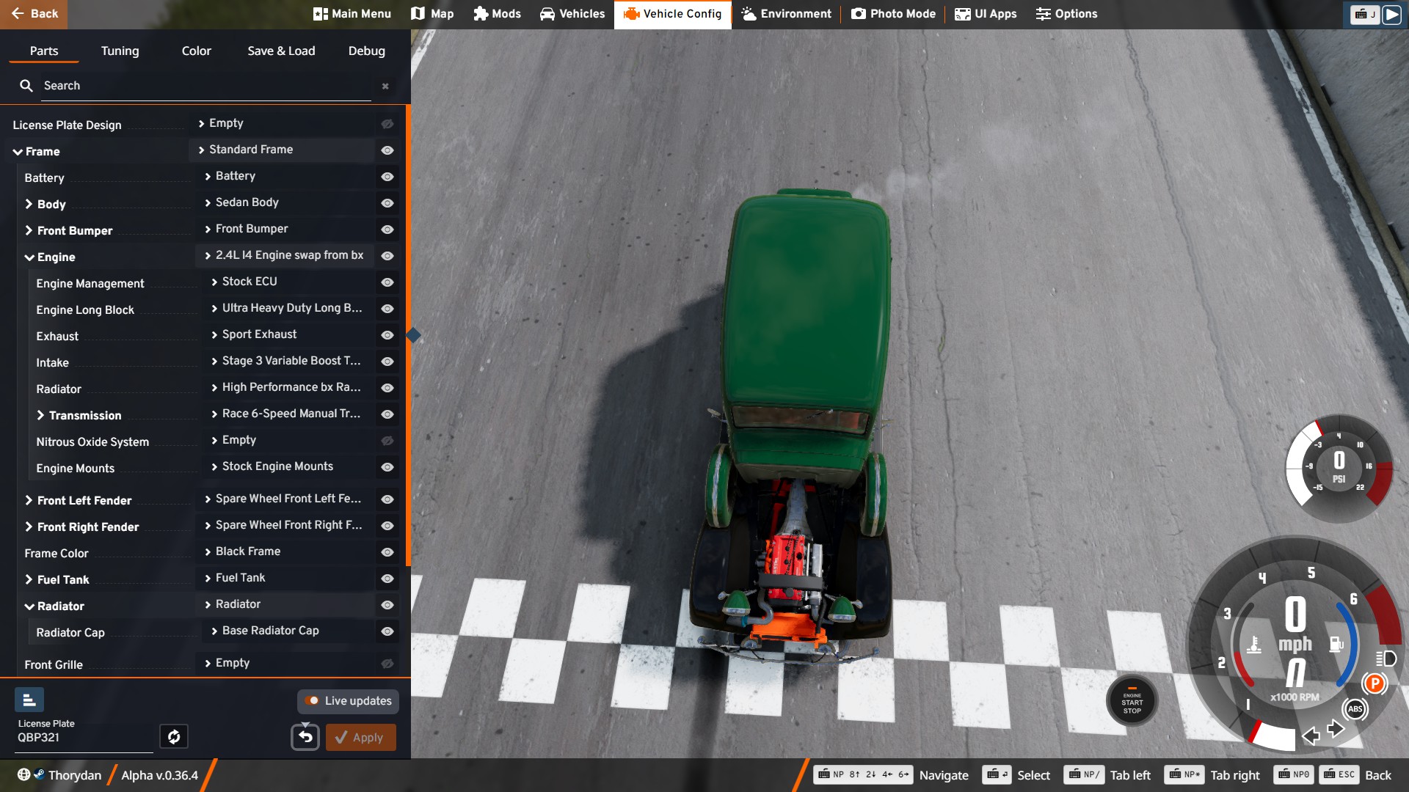1409x792 pixels.
Task: Open High Performance bx Radiator dropdown
Action: click(x=288, y=387)
